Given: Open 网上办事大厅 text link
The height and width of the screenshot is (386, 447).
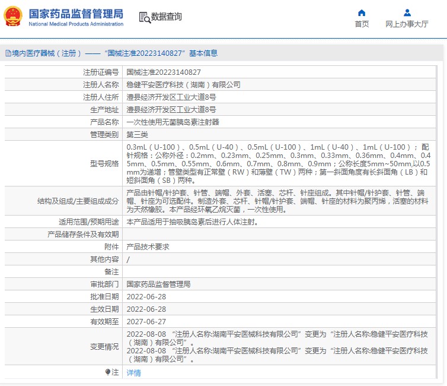Looking at the screenshot, I should [407, 24].
